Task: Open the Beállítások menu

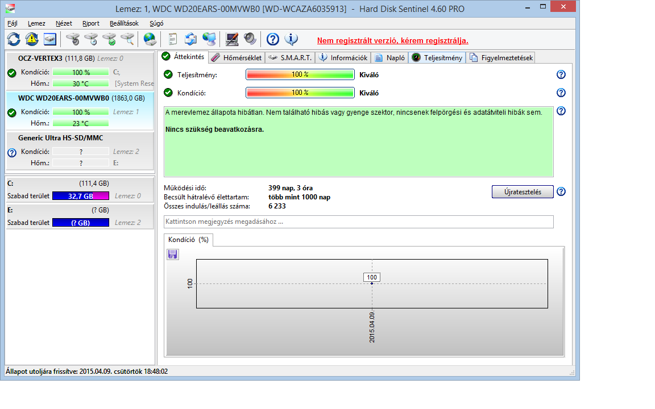Action: click(124, 23)
